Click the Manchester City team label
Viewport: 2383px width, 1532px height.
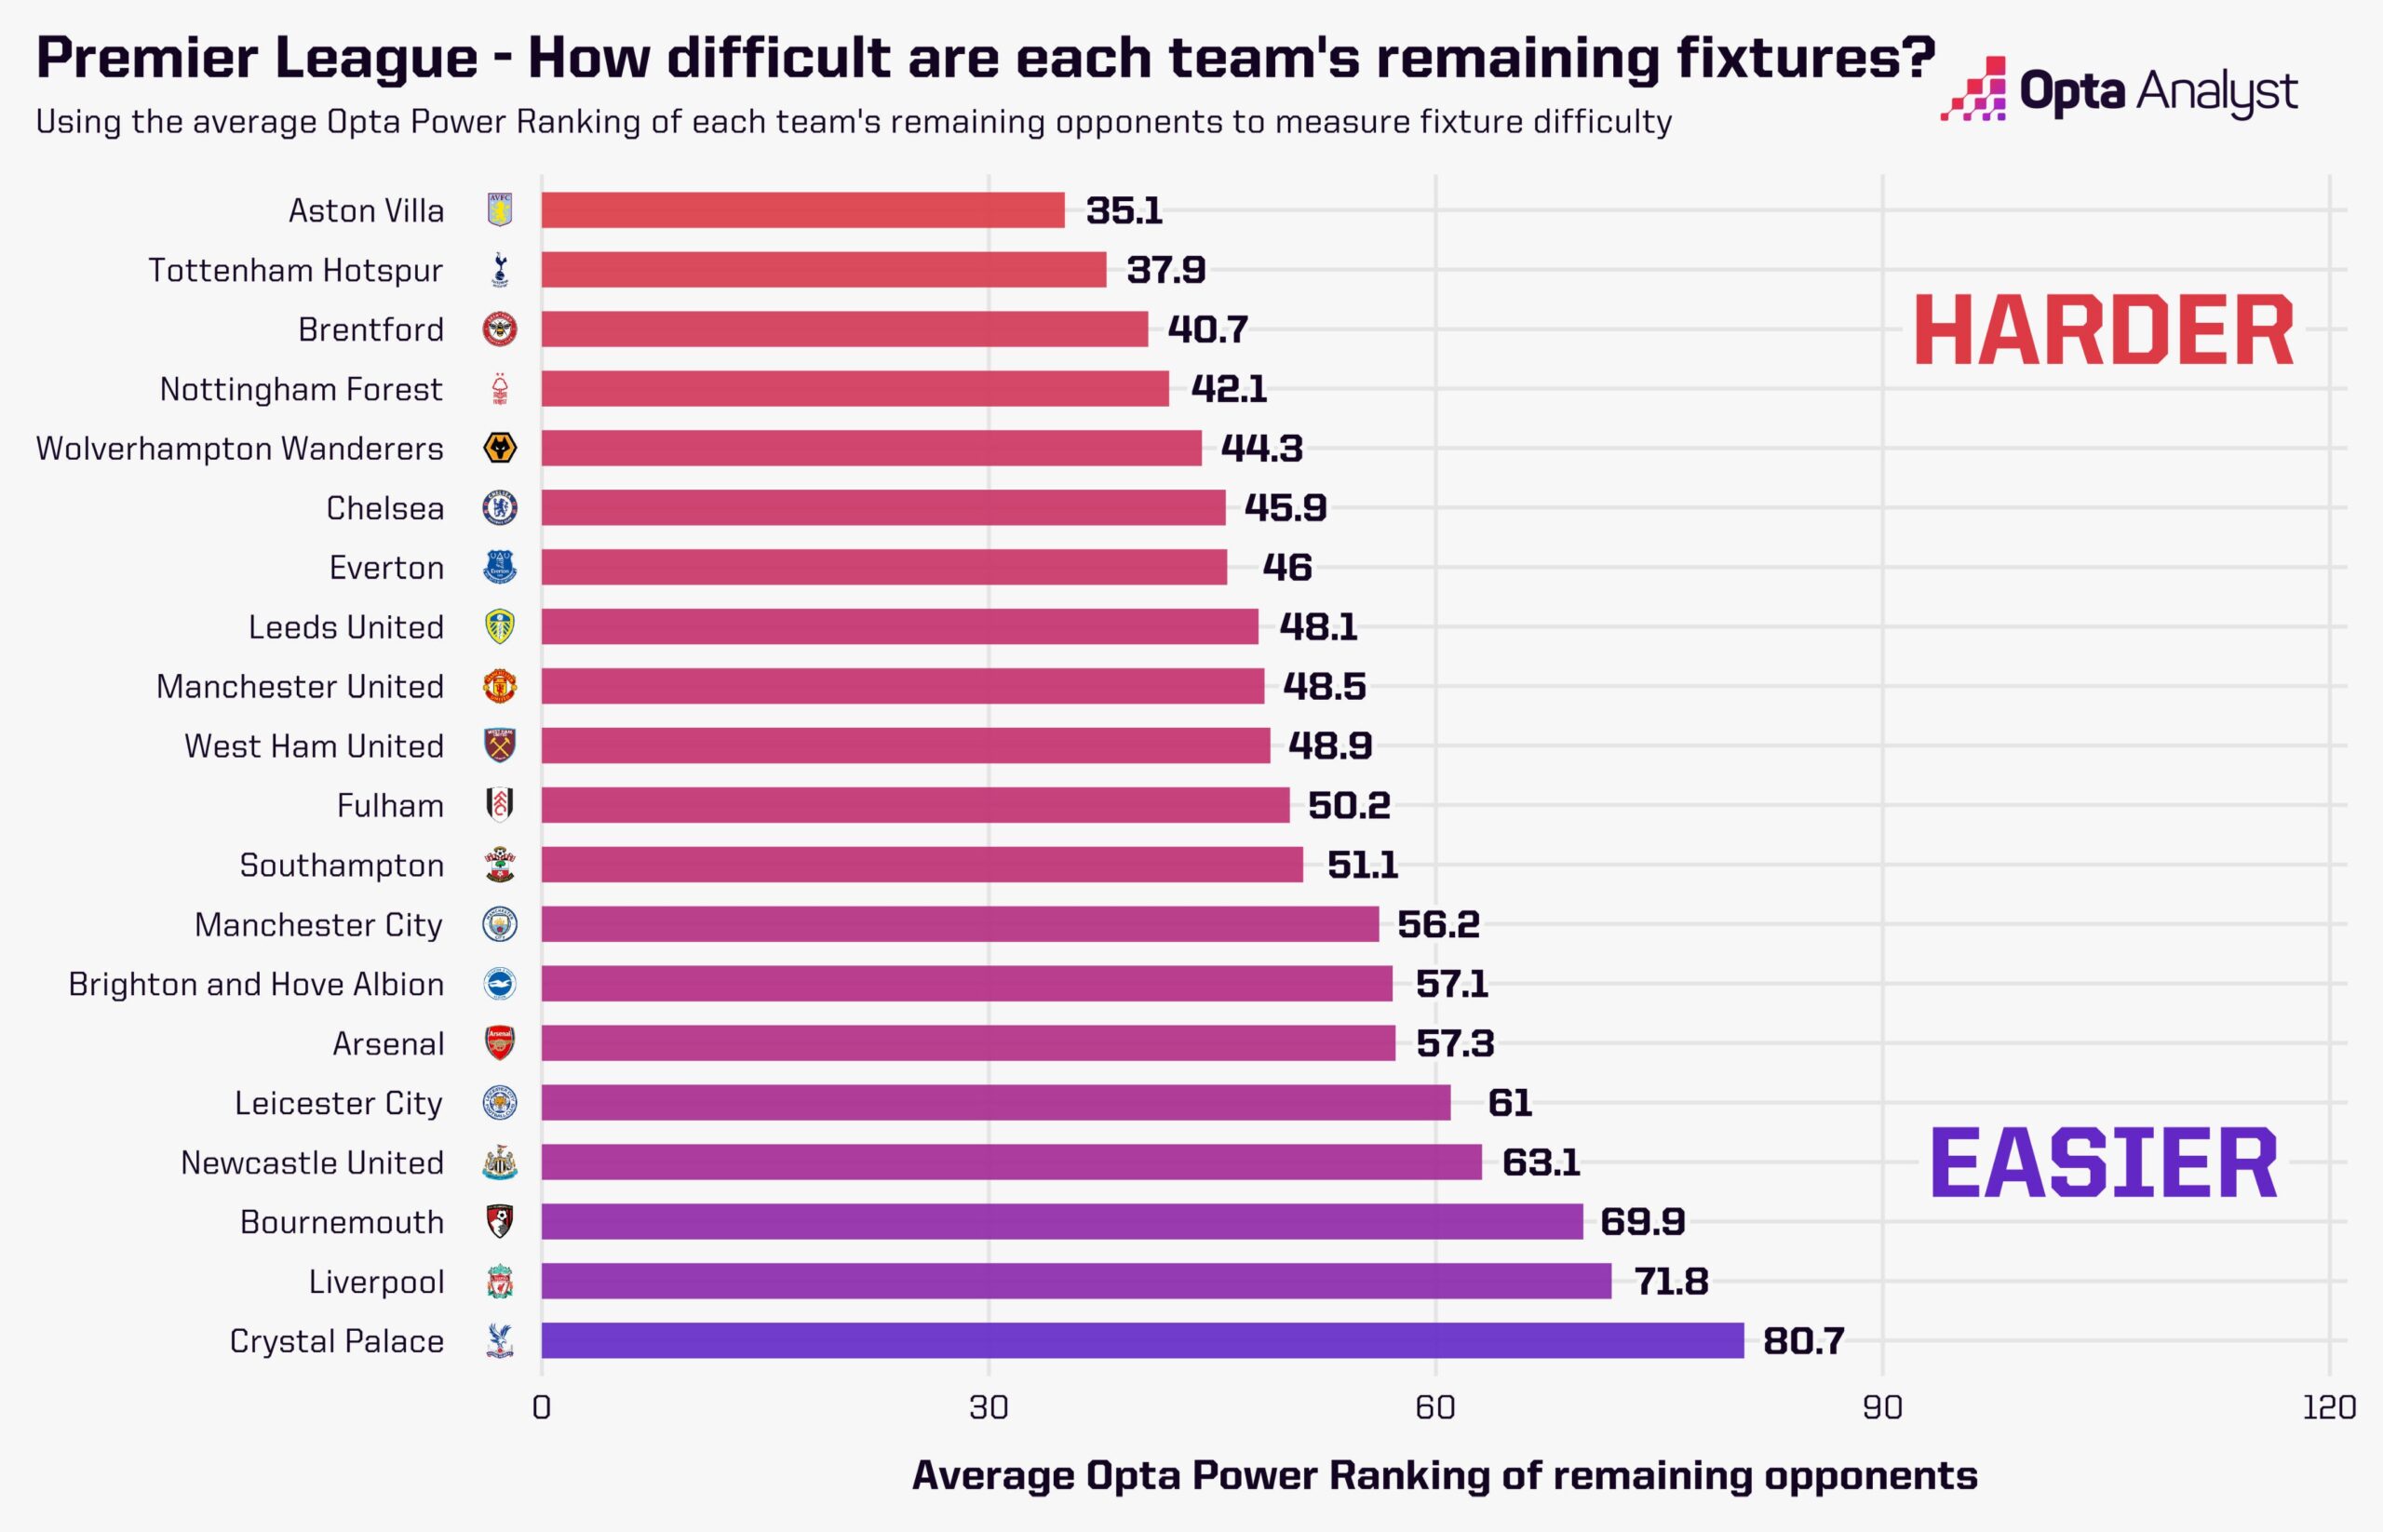[318, 925]
